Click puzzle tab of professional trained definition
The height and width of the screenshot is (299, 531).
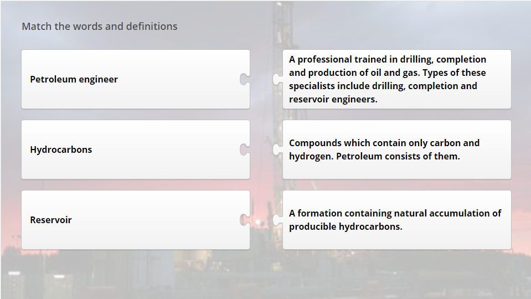tap(278, 79)
